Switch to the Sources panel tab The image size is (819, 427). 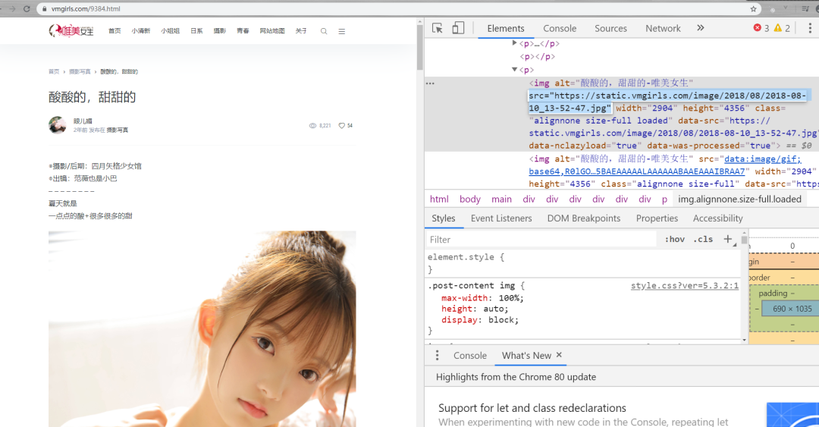[610, 29]
